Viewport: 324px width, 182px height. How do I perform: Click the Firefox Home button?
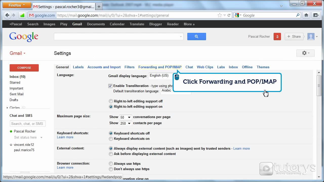[x=306, y=15]
